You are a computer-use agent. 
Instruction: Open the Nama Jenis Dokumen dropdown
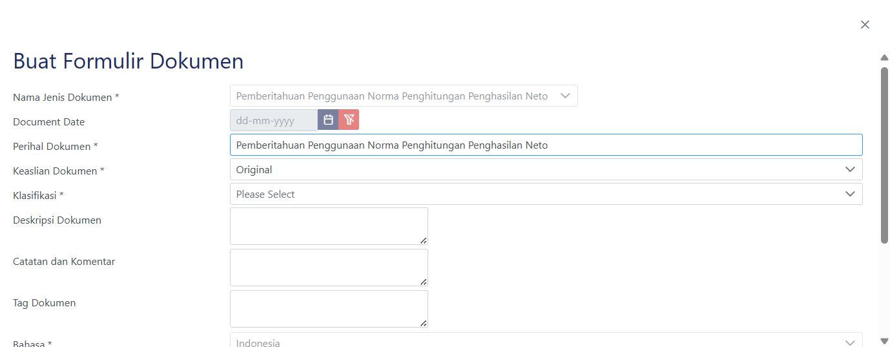tap(404, 96)
